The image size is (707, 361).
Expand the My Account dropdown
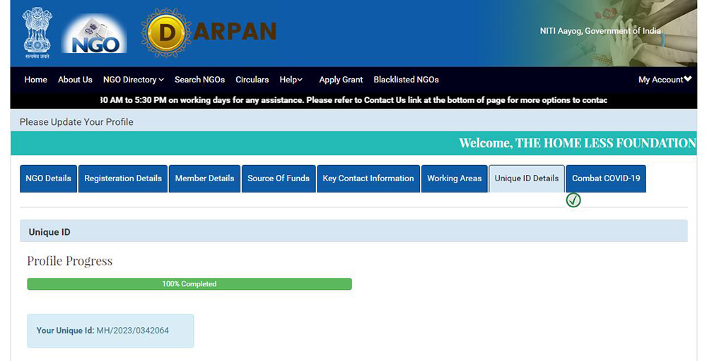[x=665, y=80]
